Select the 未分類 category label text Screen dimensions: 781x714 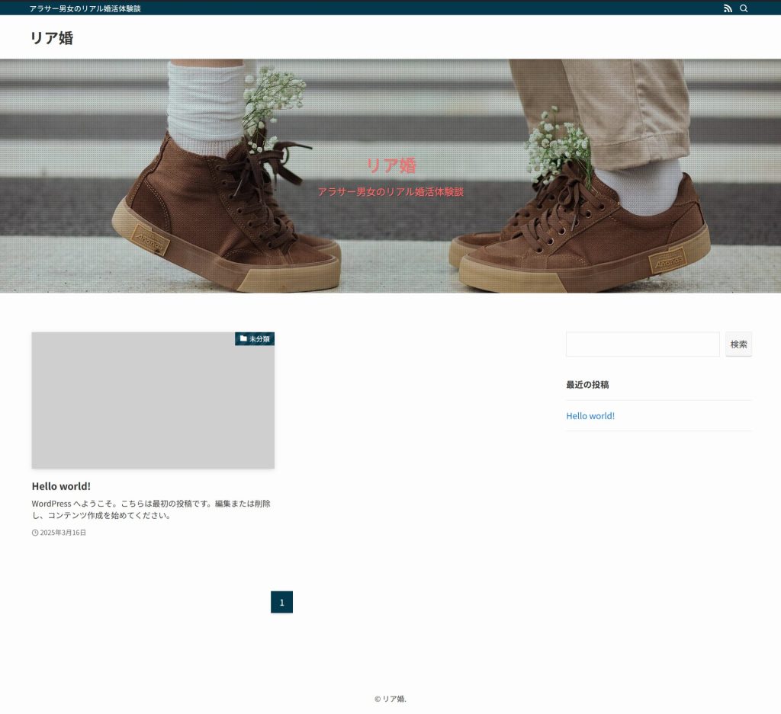(x=259, y=338)
